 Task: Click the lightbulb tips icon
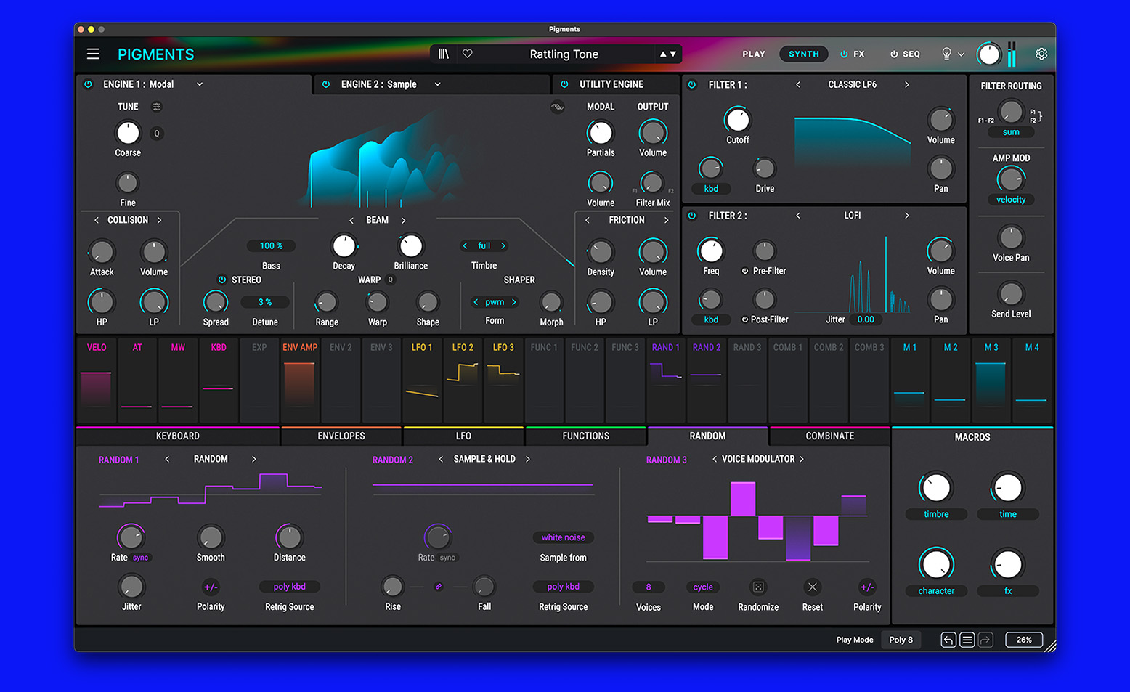point(946,54)
